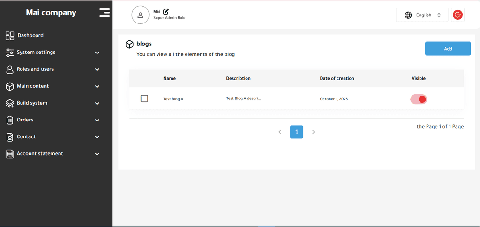Click the cube icon beside blogs title

coord(129,45)
